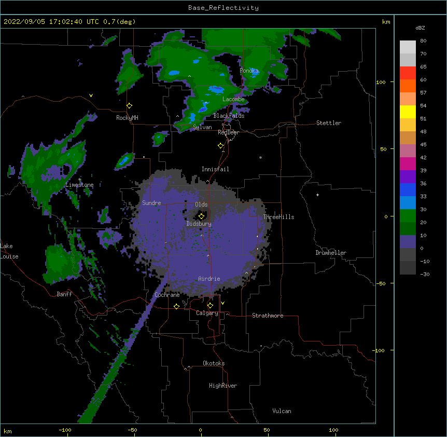
Task: Click the -50 tick on the vertical km axis
Action: pyautogui.click(x=381, y=283)
